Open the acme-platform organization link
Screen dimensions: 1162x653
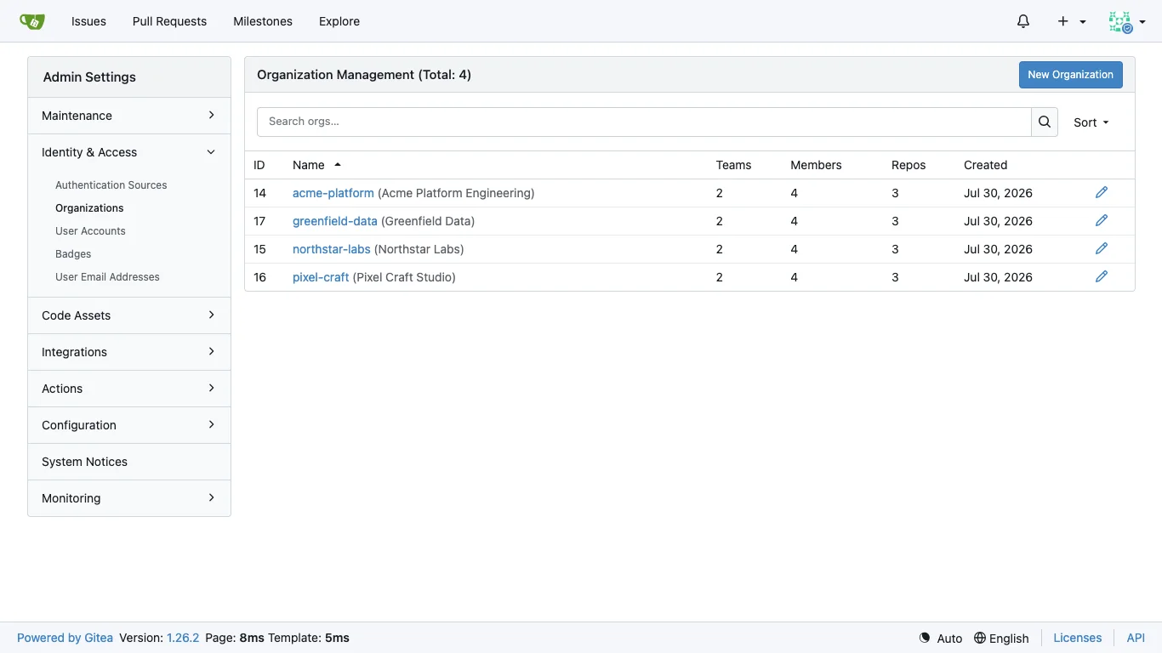tap(333, 193)
